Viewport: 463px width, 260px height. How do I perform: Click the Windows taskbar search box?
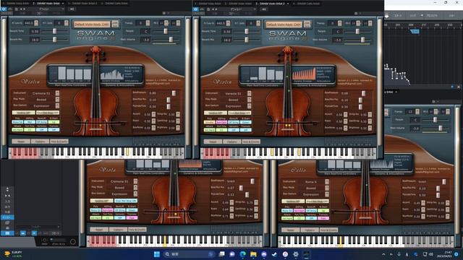tap(189, 254)
